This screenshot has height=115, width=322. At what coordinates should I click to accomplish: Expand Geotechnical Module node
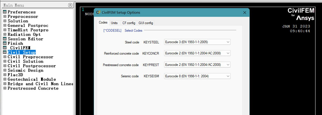5,79
